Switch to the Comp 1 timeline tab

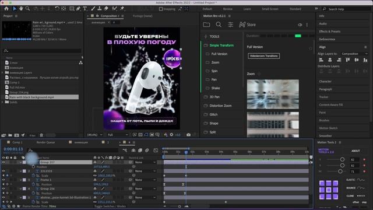coord(17,142)
